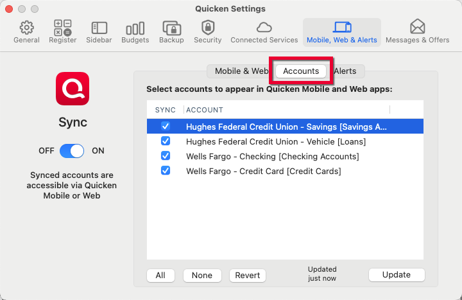The height and width of the screenshot is (300, 462).
Task: Open the Security settings pane
Action: (x=208, y=32)
